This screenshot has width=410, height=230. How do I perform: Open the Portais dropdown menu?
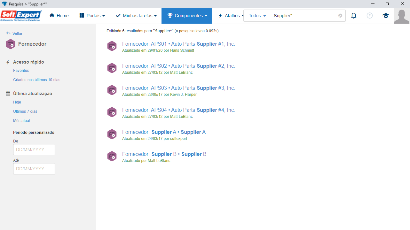click(92, 16)
